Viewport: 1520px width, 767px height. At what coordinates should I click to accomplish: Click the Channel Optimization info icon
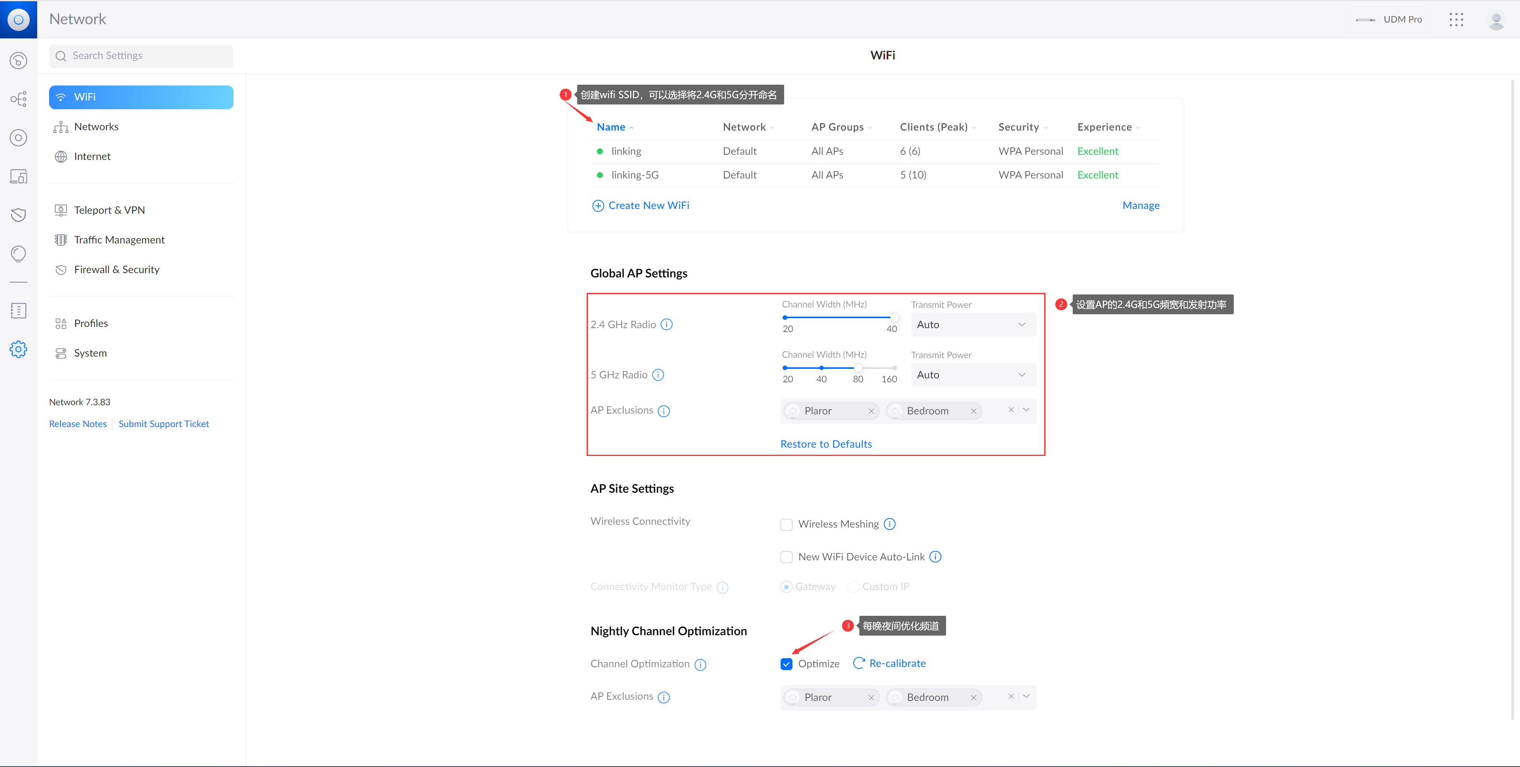coord(700,664)
